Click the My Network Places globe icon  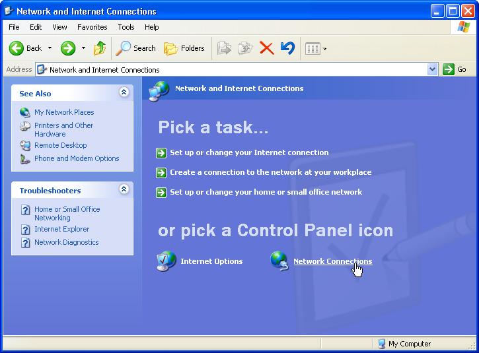tap(25, 112)
